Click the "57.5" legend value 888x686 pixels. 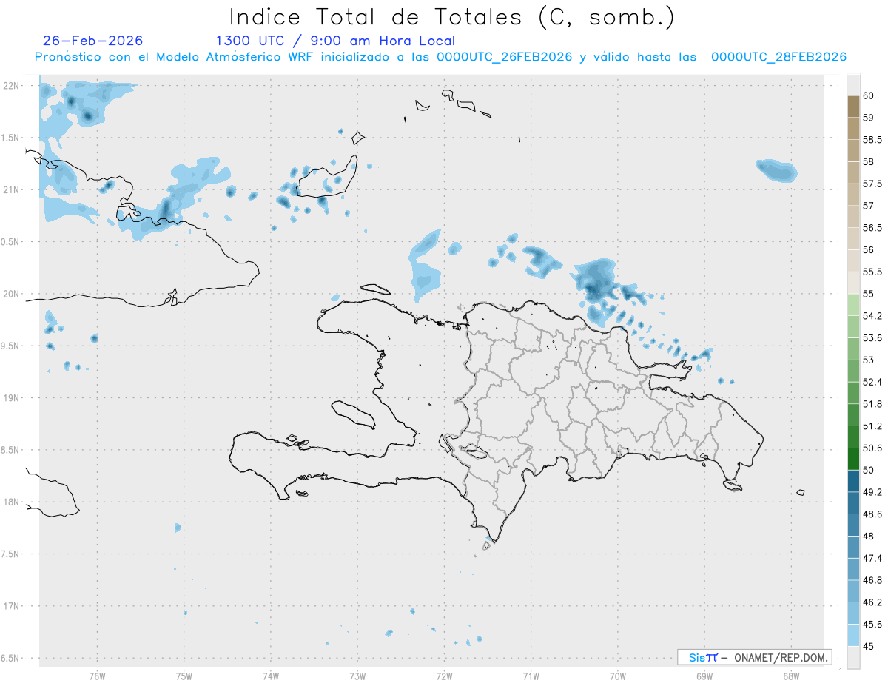pyautogui.click(x=872, y=184)
